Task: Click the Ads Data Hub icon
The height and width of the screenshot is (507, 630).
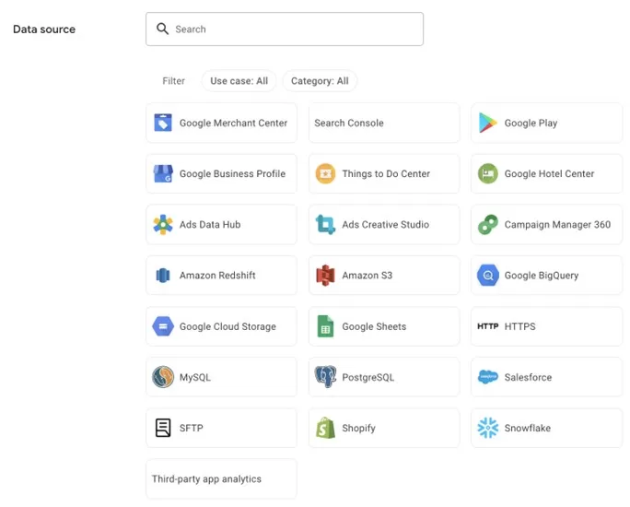Action: click(x=163, y=224)
